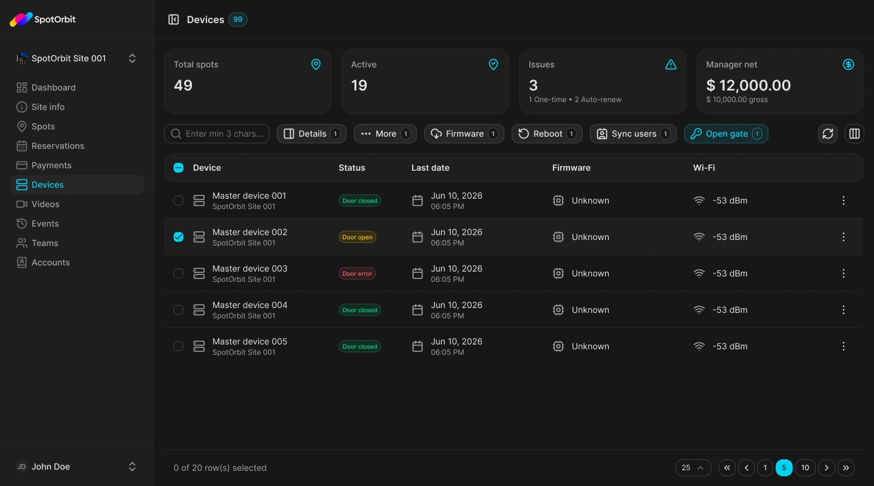
Task: Select the Master device 004 checkbox
Action: point(178,310)
